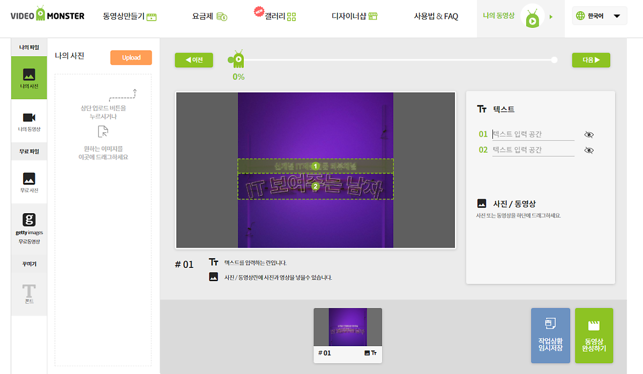Click text input field 02

click(x=533, y=150)
